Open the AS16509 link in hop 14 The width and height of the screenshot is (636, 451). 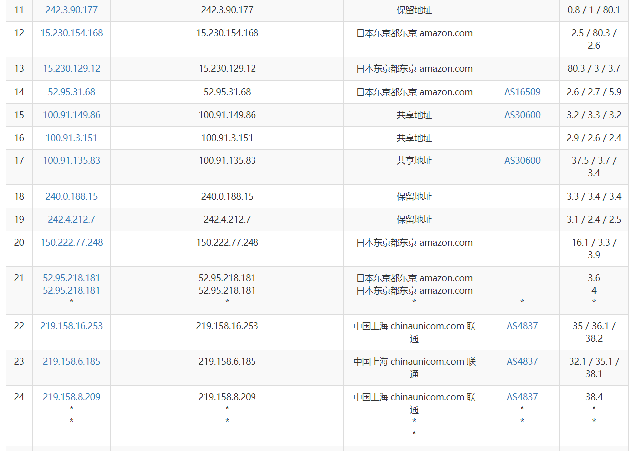[x=522, y=92]
